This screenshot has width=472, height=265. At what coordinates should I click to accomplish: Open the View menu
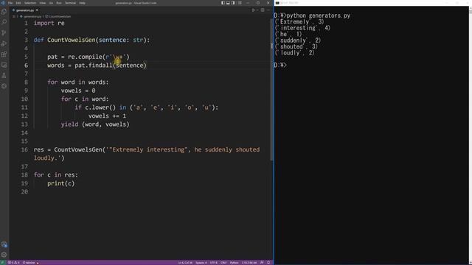(x=43, y=3)
